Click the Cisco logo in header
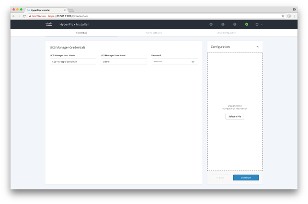Screen dimensions: 308x204 (x=49, y=24)
